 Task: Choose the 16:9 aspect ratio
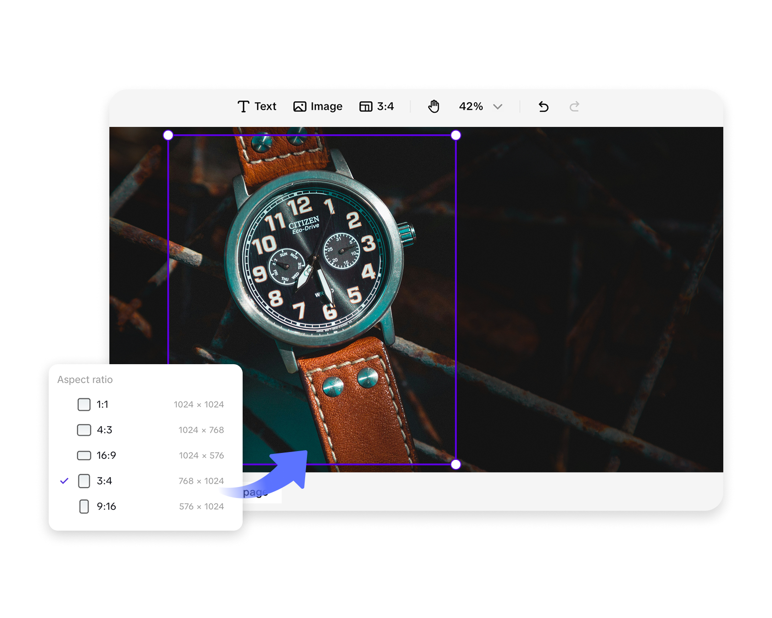pos(145,456)
